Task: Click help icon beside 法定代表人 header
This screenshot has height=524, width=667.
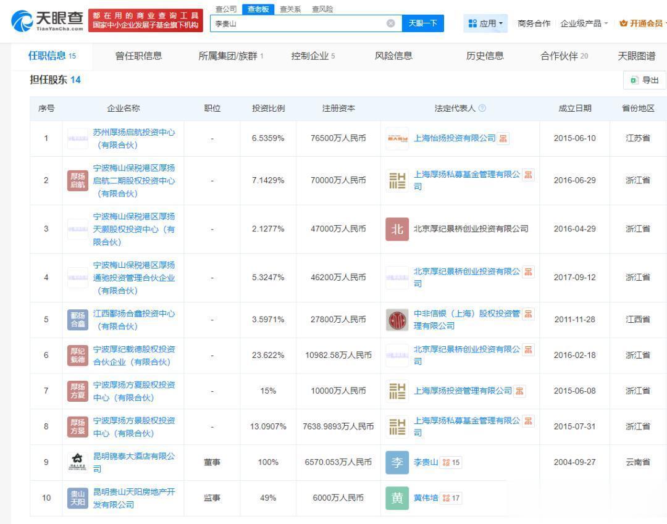Action: pos(482,108)
